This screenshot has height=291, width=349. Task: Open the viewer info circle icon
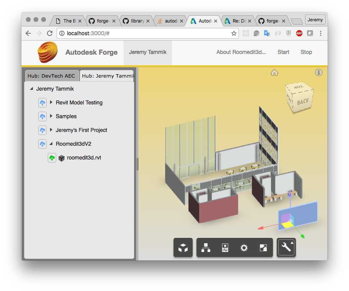tap(319, 72)
